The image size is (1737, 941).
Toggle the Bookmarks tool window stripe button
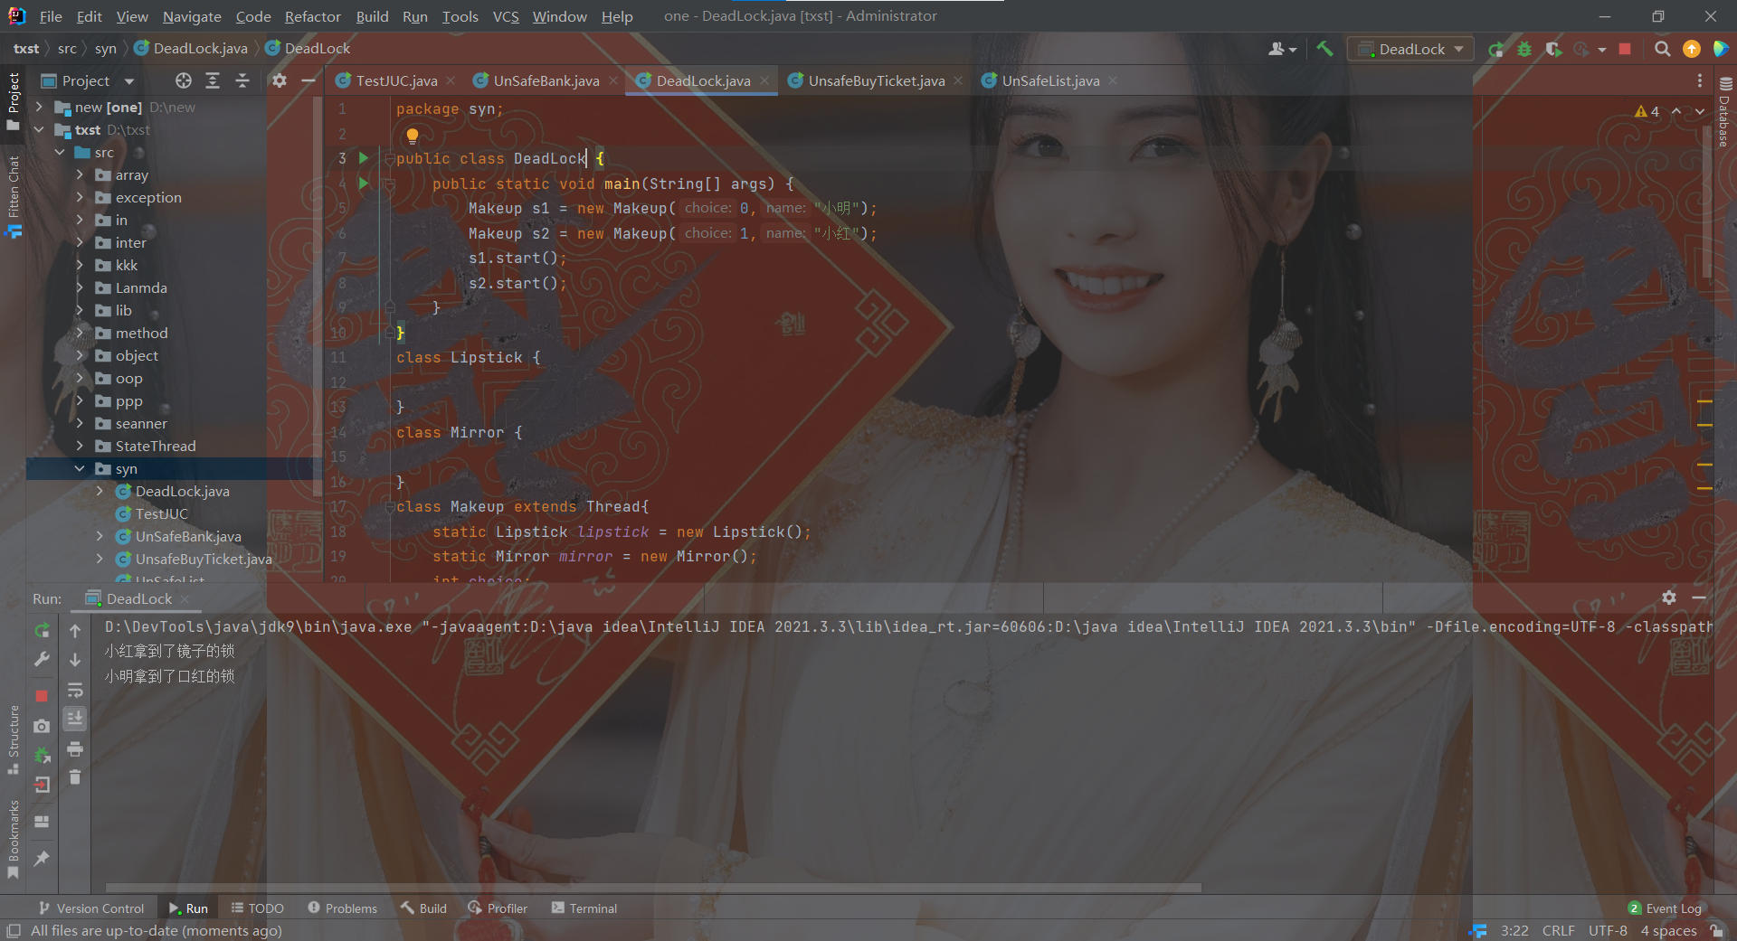pos(13,840)
